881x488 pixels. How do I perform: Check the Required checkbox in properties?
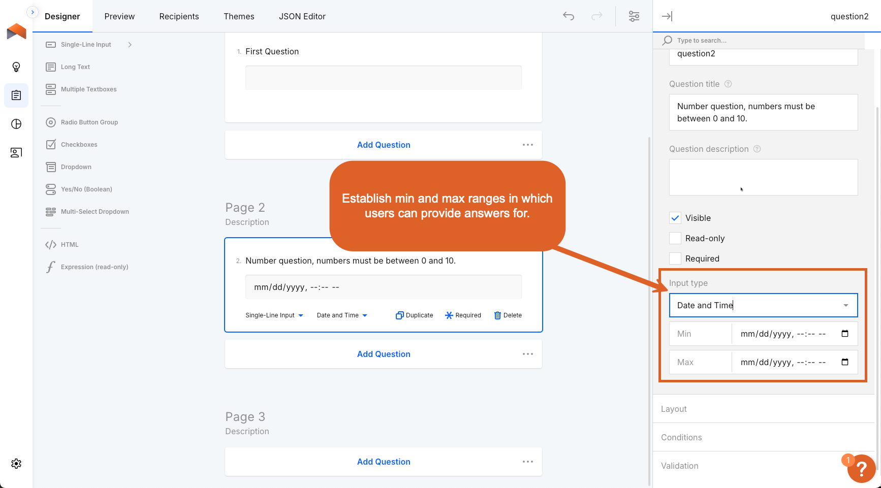point(675,259)
